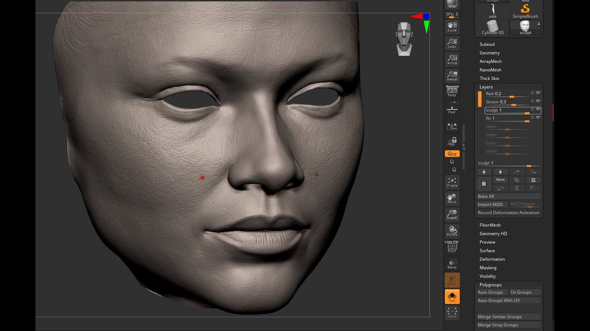Click the Auto Groups button
The height and width of the screenshot is (331, 590).
(x=492, y=292)
